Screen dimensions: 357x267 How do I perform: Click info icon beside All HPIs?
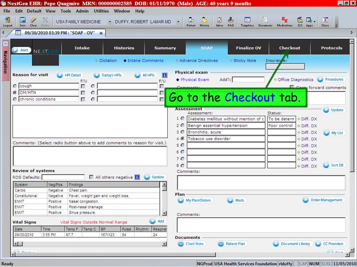click(164, 75)
